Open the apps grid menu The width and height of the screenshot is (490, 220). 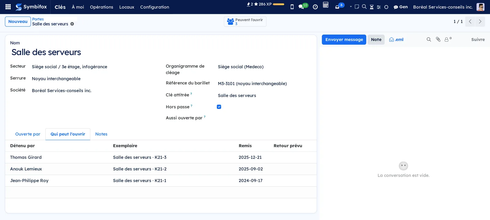(x=8, y=7)
